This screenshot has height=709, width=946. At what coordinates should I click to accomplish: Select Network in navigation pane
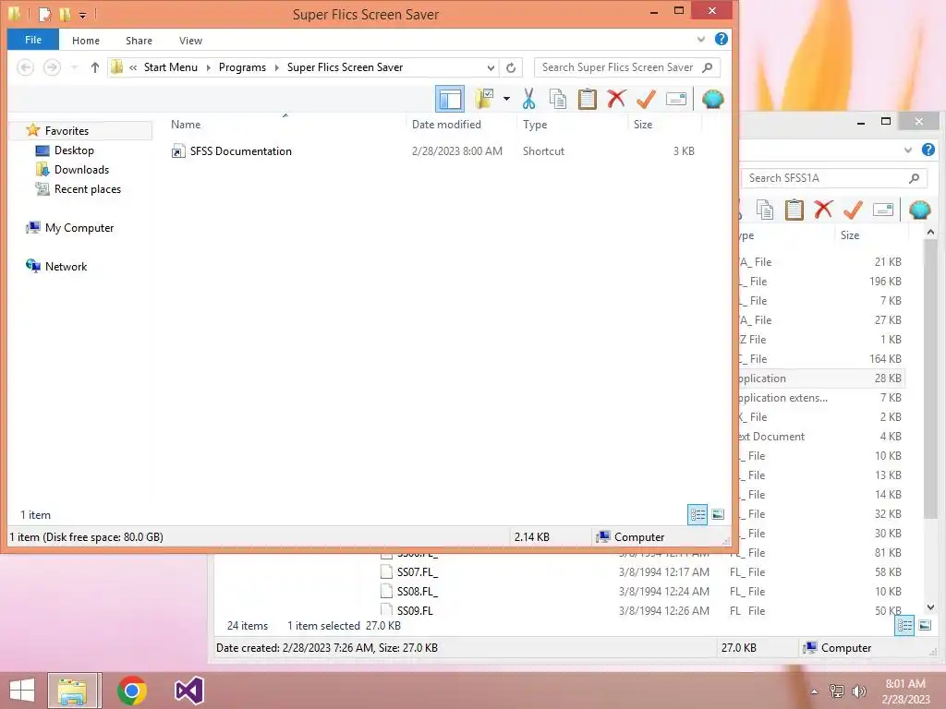66,267
